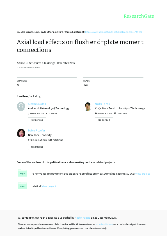
Task: Open View project for the SCDAs project
Action: point(143,173)
